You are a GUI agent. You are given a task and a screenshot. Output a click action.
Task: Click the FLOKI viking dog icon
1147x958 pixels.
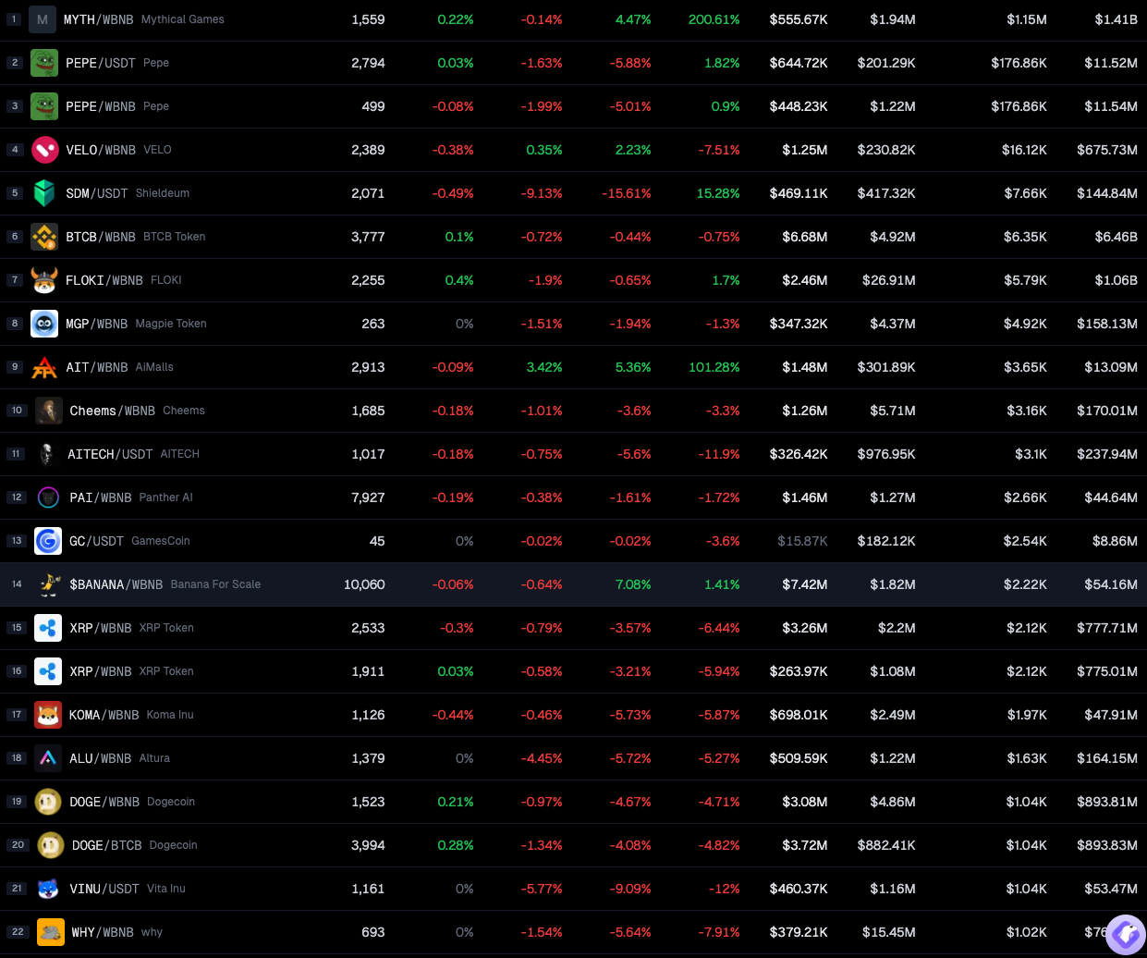(44, 280)
